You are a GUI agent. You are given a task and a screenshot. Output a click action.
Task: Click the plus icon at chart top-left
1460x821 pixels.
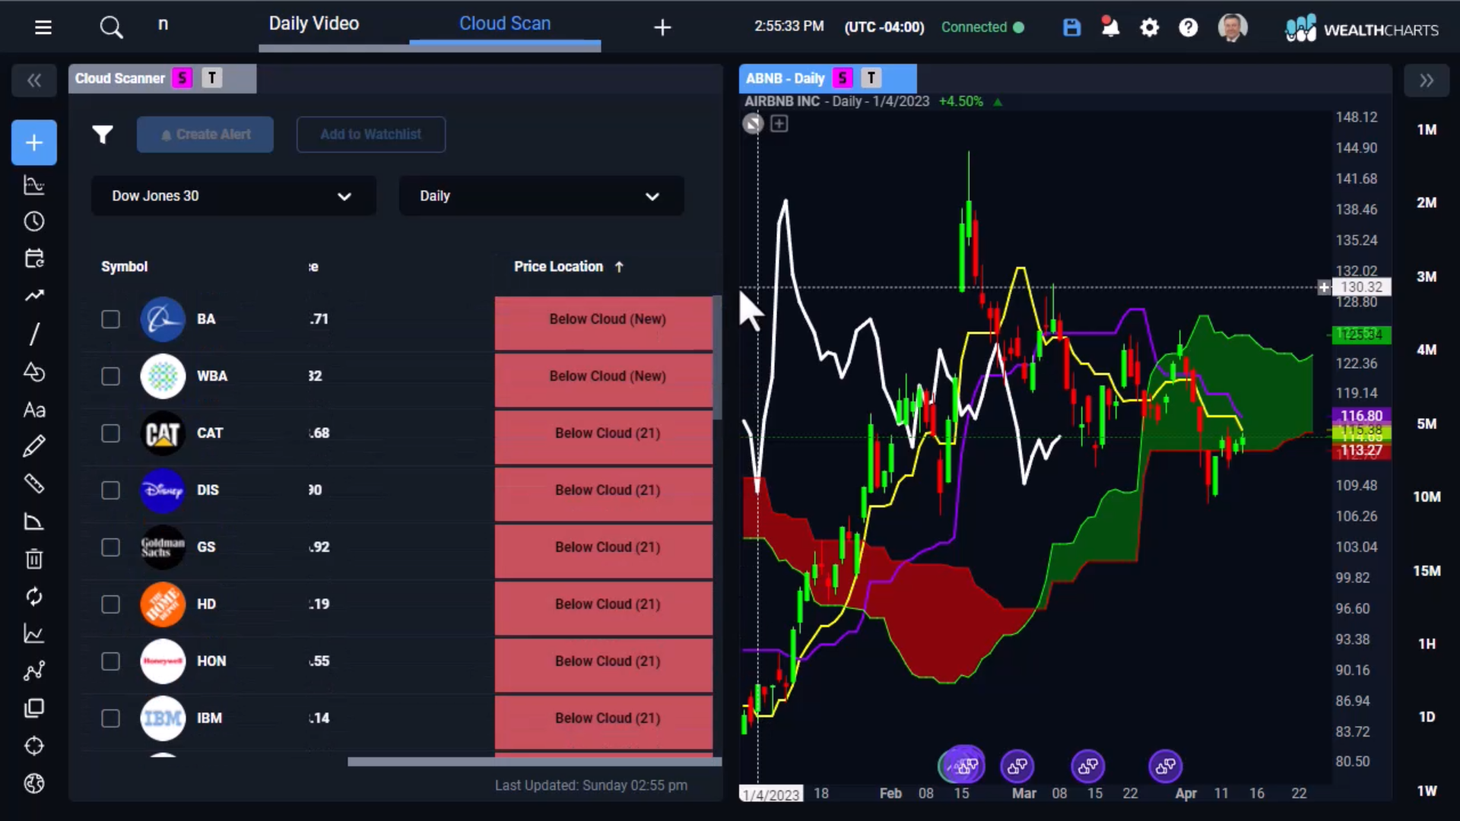coord(779,124)
